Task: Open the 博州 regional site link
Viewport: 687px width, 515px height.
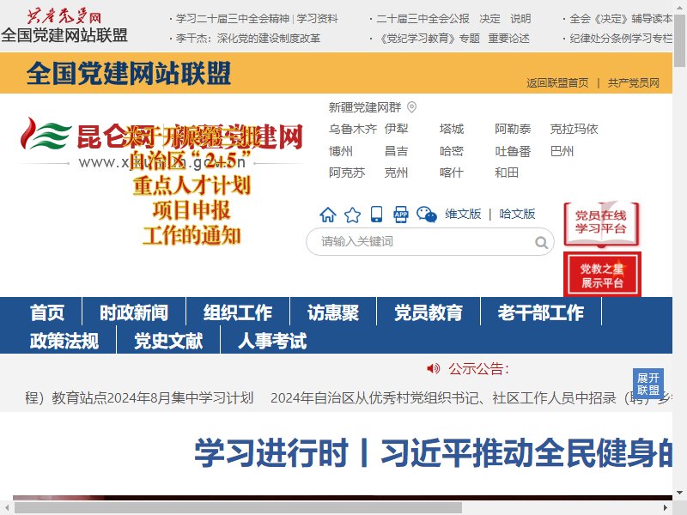Action: (340, 152)
